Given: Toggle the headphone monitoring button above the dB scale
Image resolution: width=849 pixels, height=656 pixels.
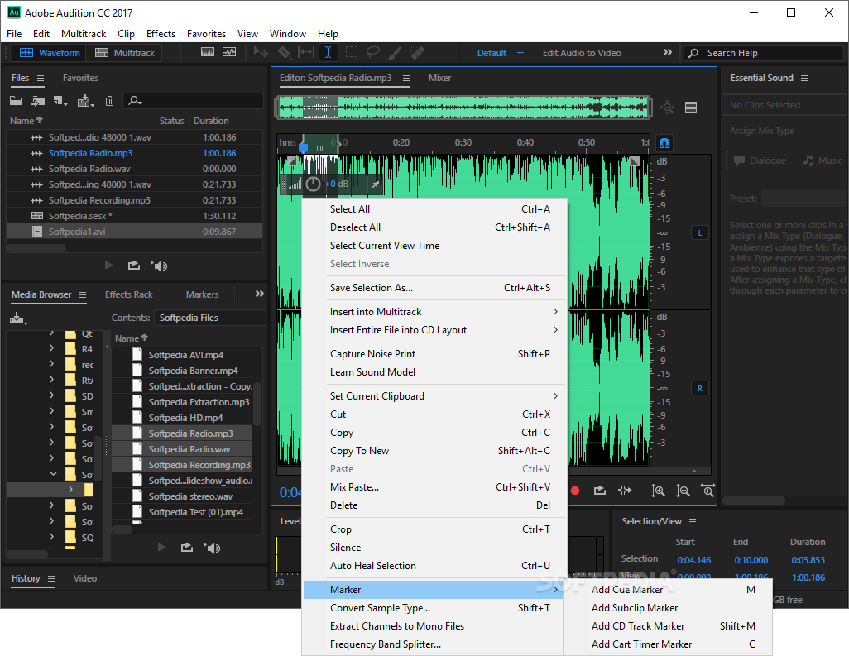Looking at the screenshot, I should (x=664, y=143).
